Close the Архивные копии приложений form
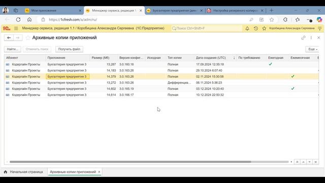Screen dimensions: 325x183 tap(318, 38)
